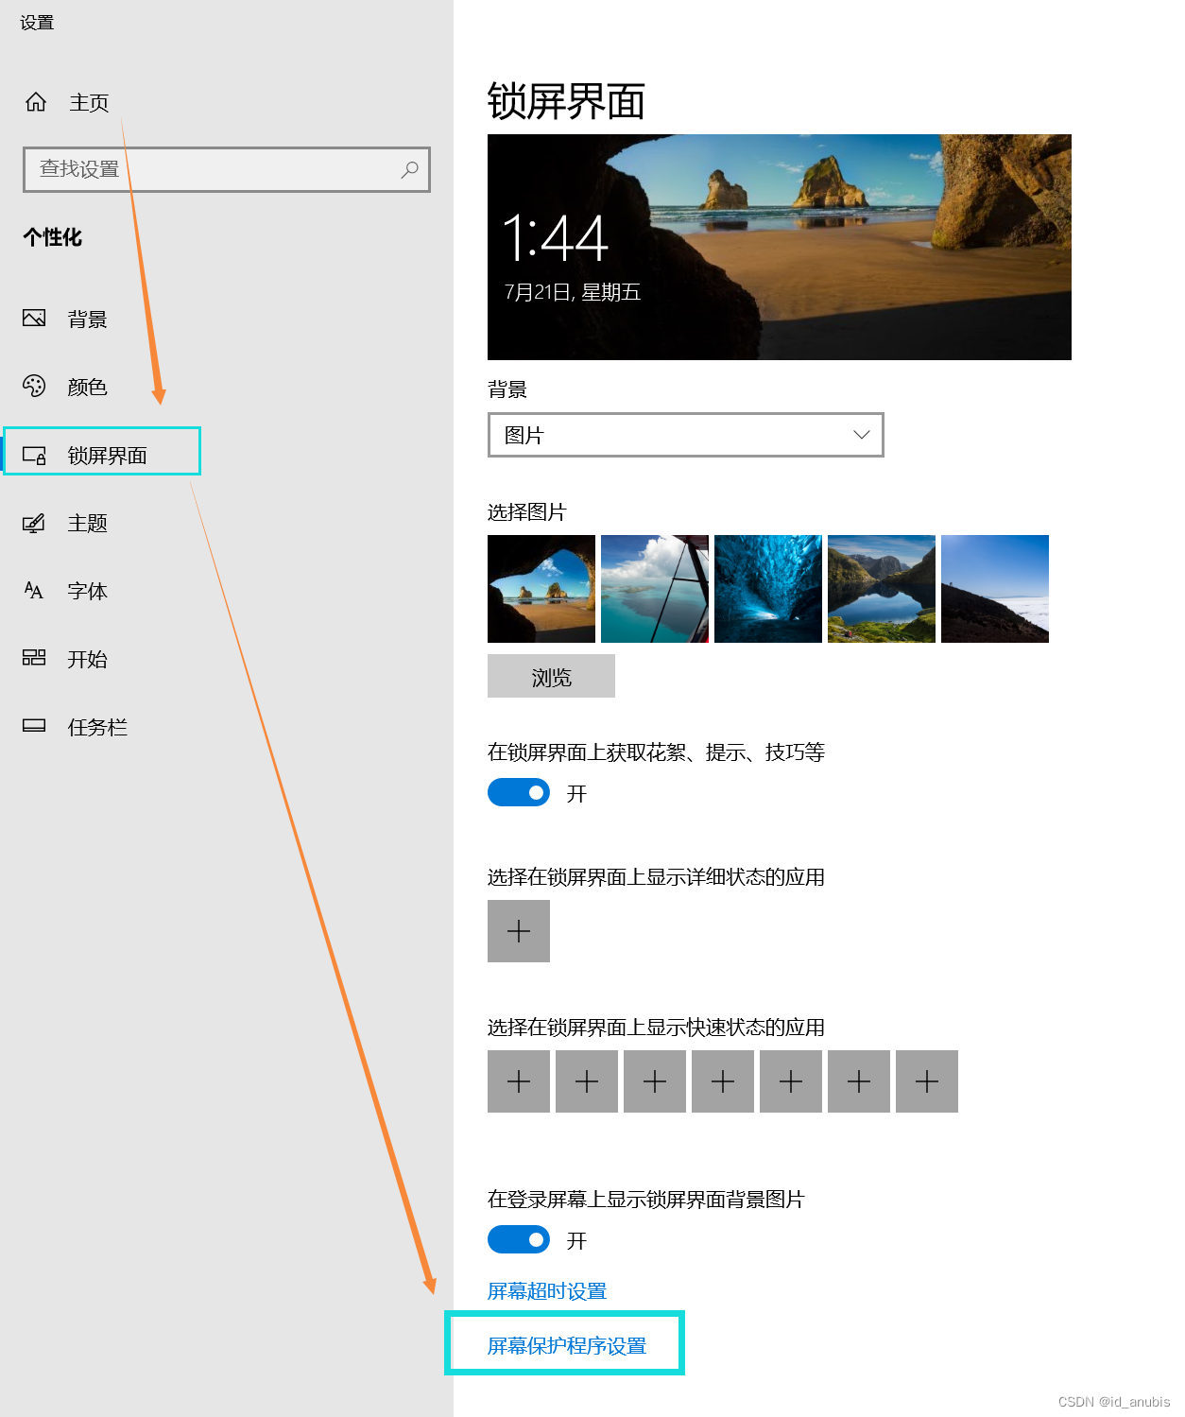
Task: Open 屏幕超时设置 link
Action: pos(547,1291)
